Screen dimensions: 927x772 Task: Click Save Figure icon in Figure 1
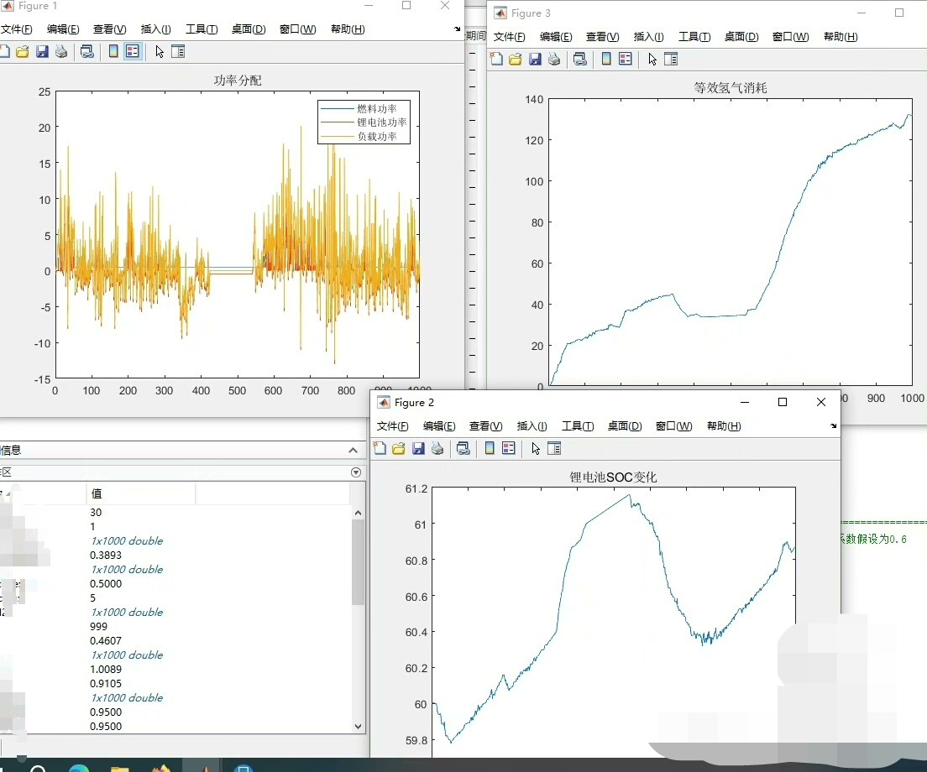tap(42, 51)
